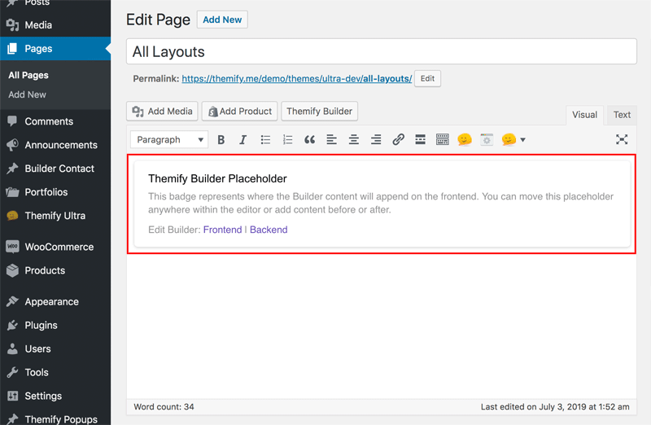Click the Add Product button
The height and width of the screenshot is (425, 651).
(239, 112)
